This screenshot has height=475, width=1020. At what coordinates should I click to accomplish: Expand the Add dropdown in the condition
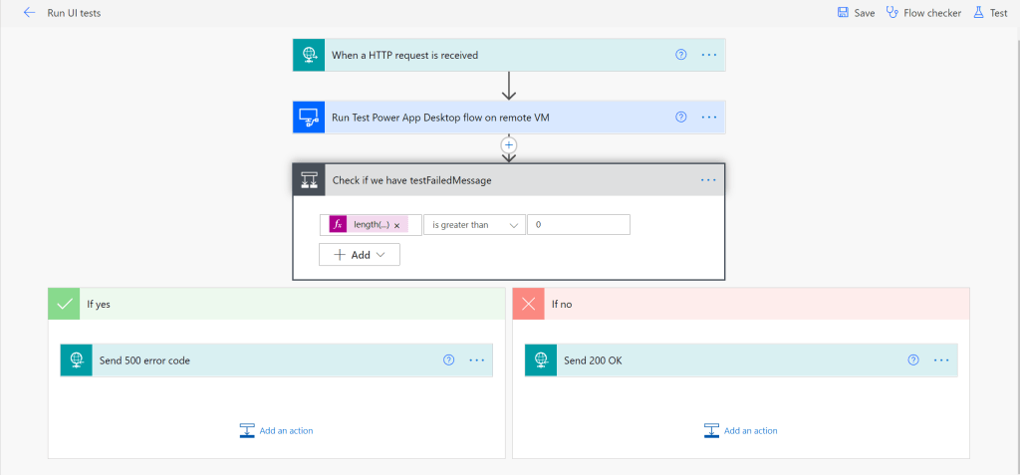tap(359, 255)
